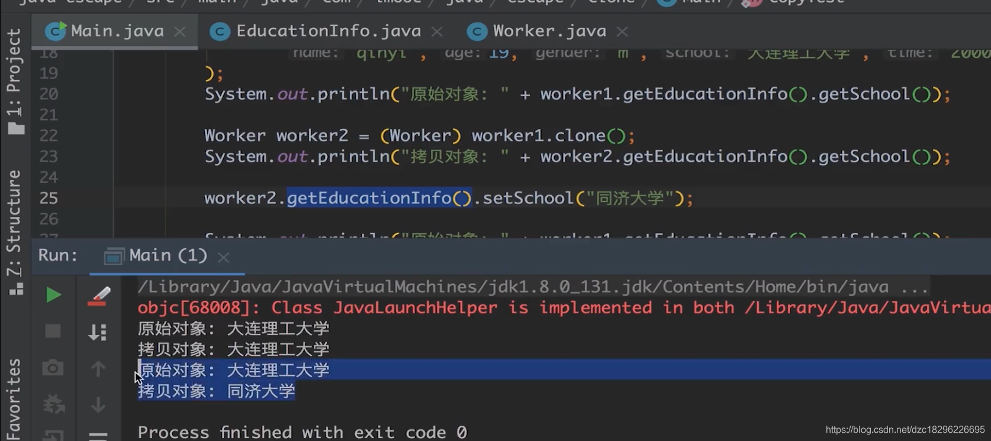Open the Favorites tool window
The width and height of the screenshot is (991, 441).
tap(14, 398)
